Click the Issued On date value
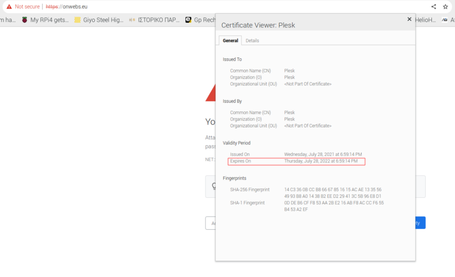Screen dimensions: 455x277 (x=323, y=154)
